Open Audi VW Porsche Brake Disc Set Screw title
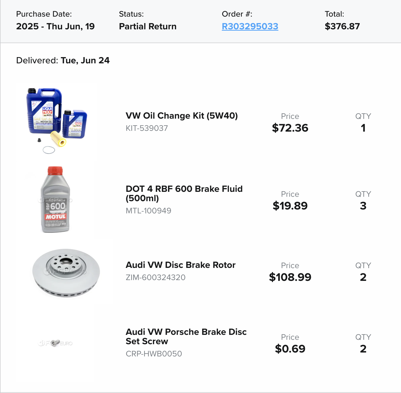The height and width of the screenshot is (393, 401). click(186, 336)
